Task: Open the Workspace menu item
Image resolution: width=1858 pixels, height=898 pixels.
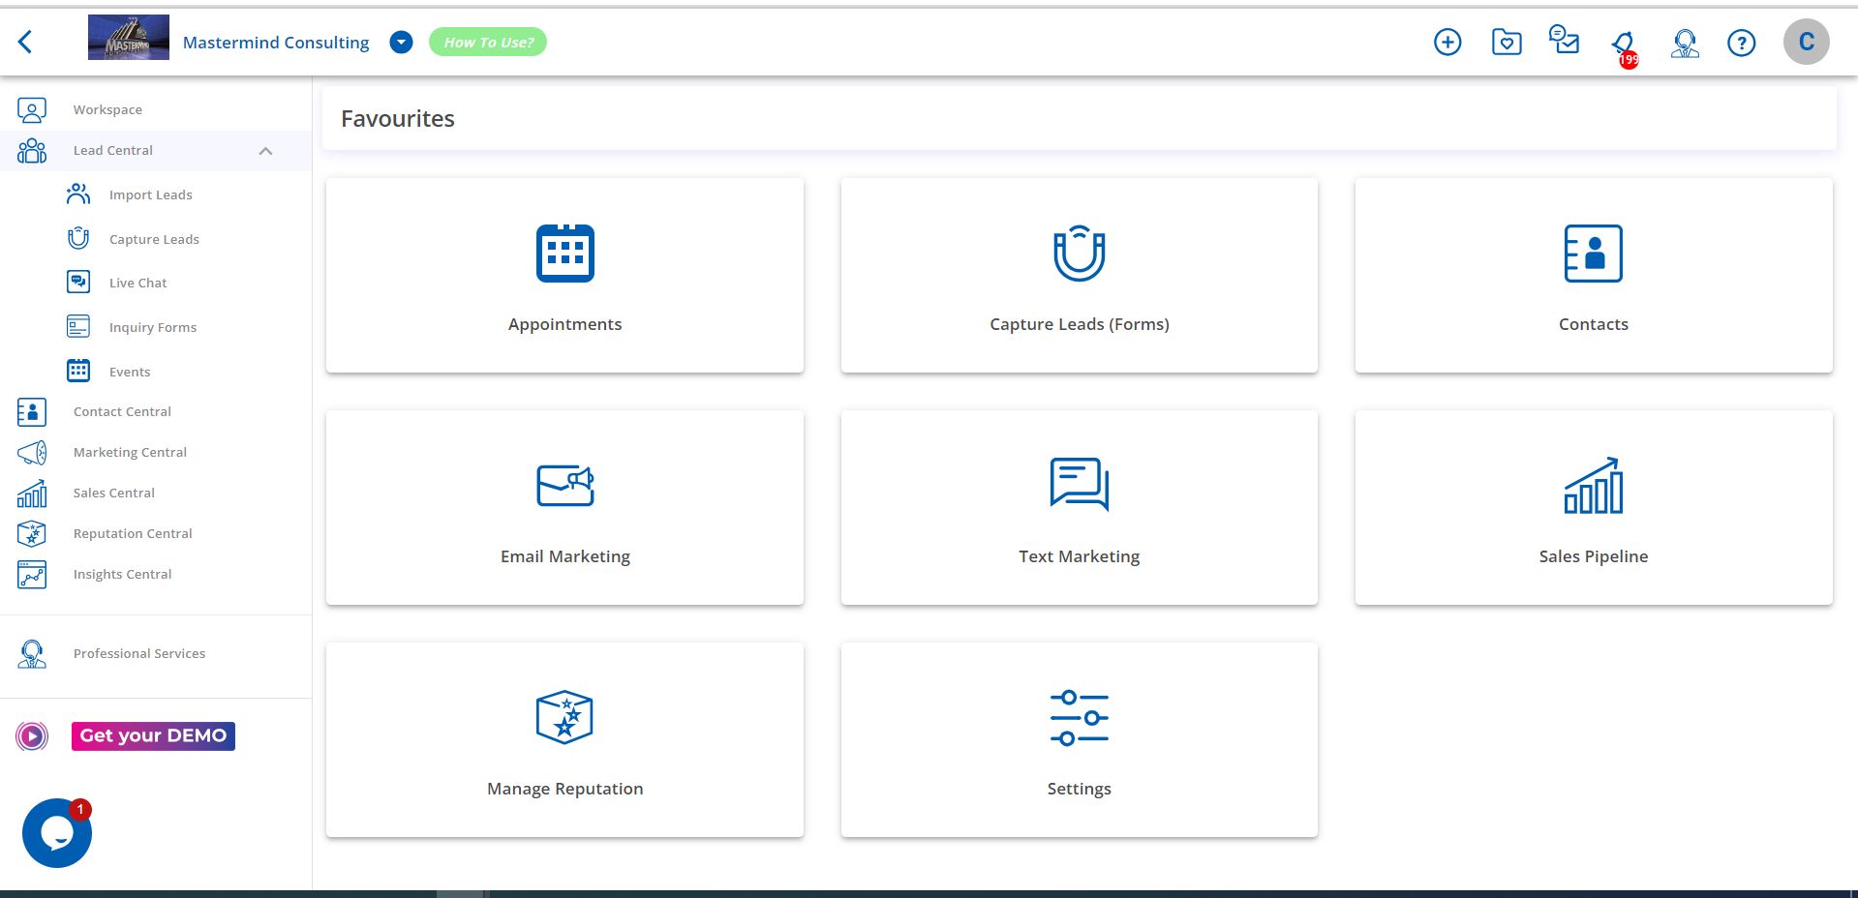Action: [107, 109]
